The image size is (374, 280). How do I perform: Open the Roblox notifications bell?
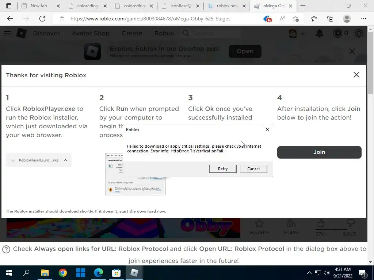click(319, 33)
